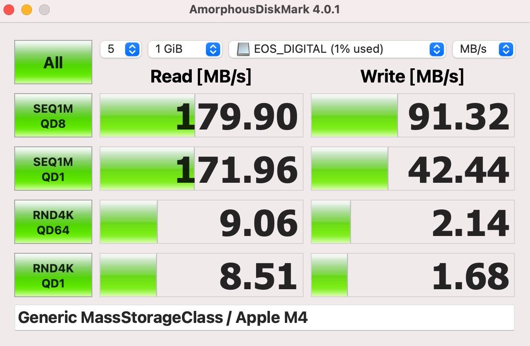Image resolution: width=530 pixels, height=346 pixels.
Task: Start the SEQ1M QD8 test
Action: [x=53, y=115]
